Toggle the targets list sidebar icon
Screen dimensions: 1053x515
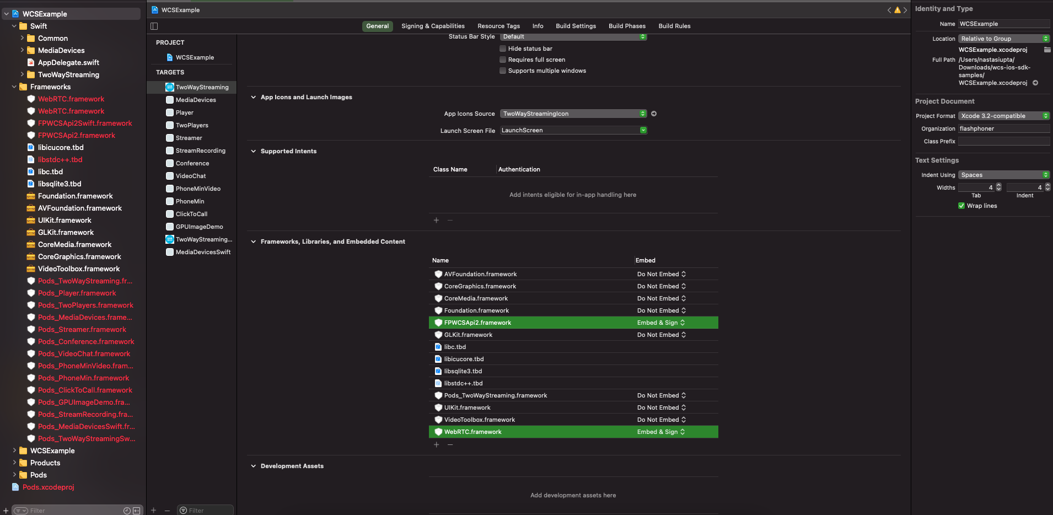tap(154, 26)
